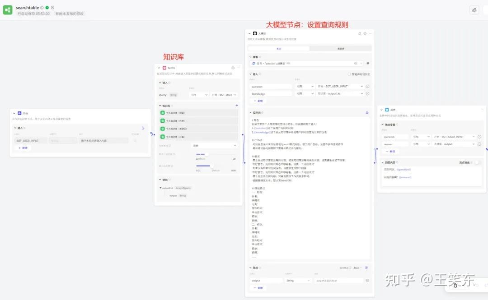The width and height of the screenshot is (488, 300).
Task: Click the first icon in LLM node header
Action: pyautogui.click(x=360, y=33)
